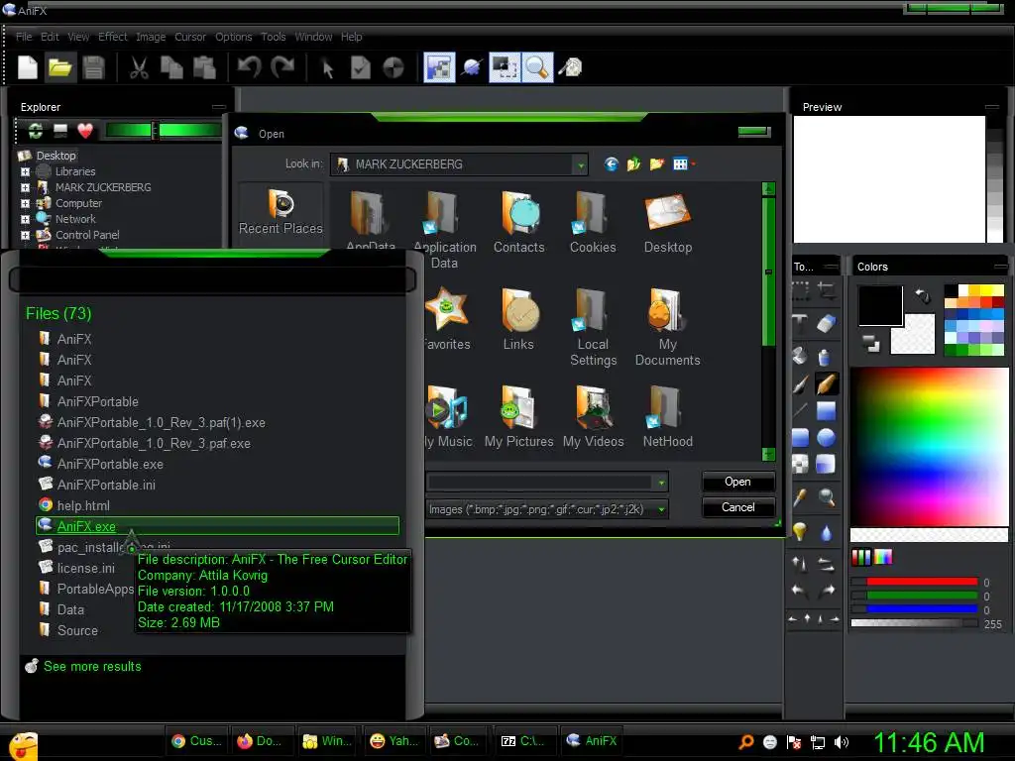Click the Paste clipboard toolbar icon
This screenshot has height=761, width=1015.
tap(204, 67)
